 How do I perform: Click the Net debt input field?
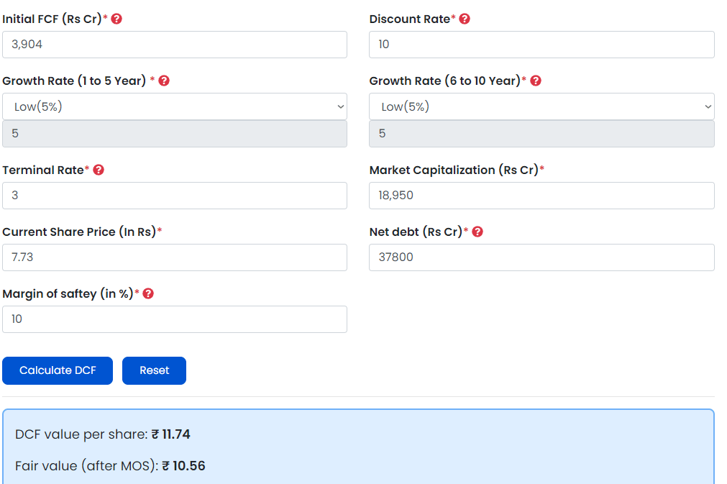coord(541,257)
